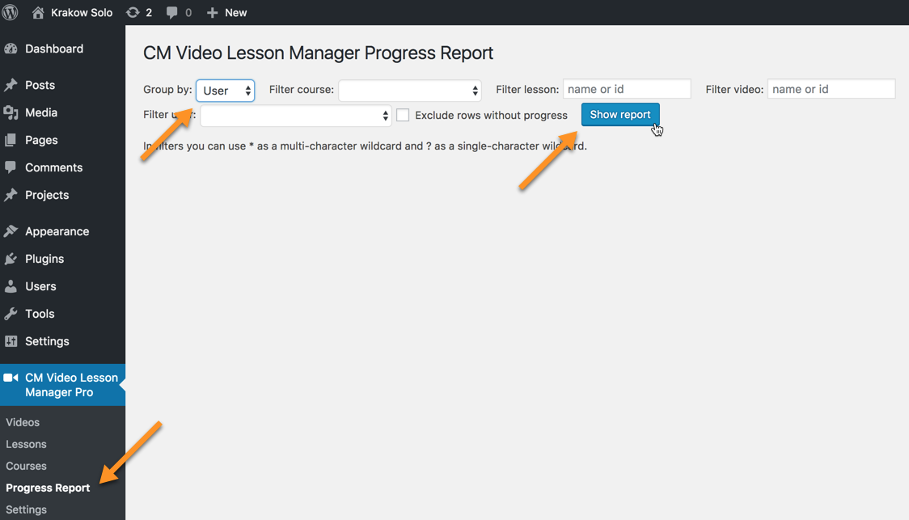
Task: Click the Posts pin icon
Action: pos(11,85)
